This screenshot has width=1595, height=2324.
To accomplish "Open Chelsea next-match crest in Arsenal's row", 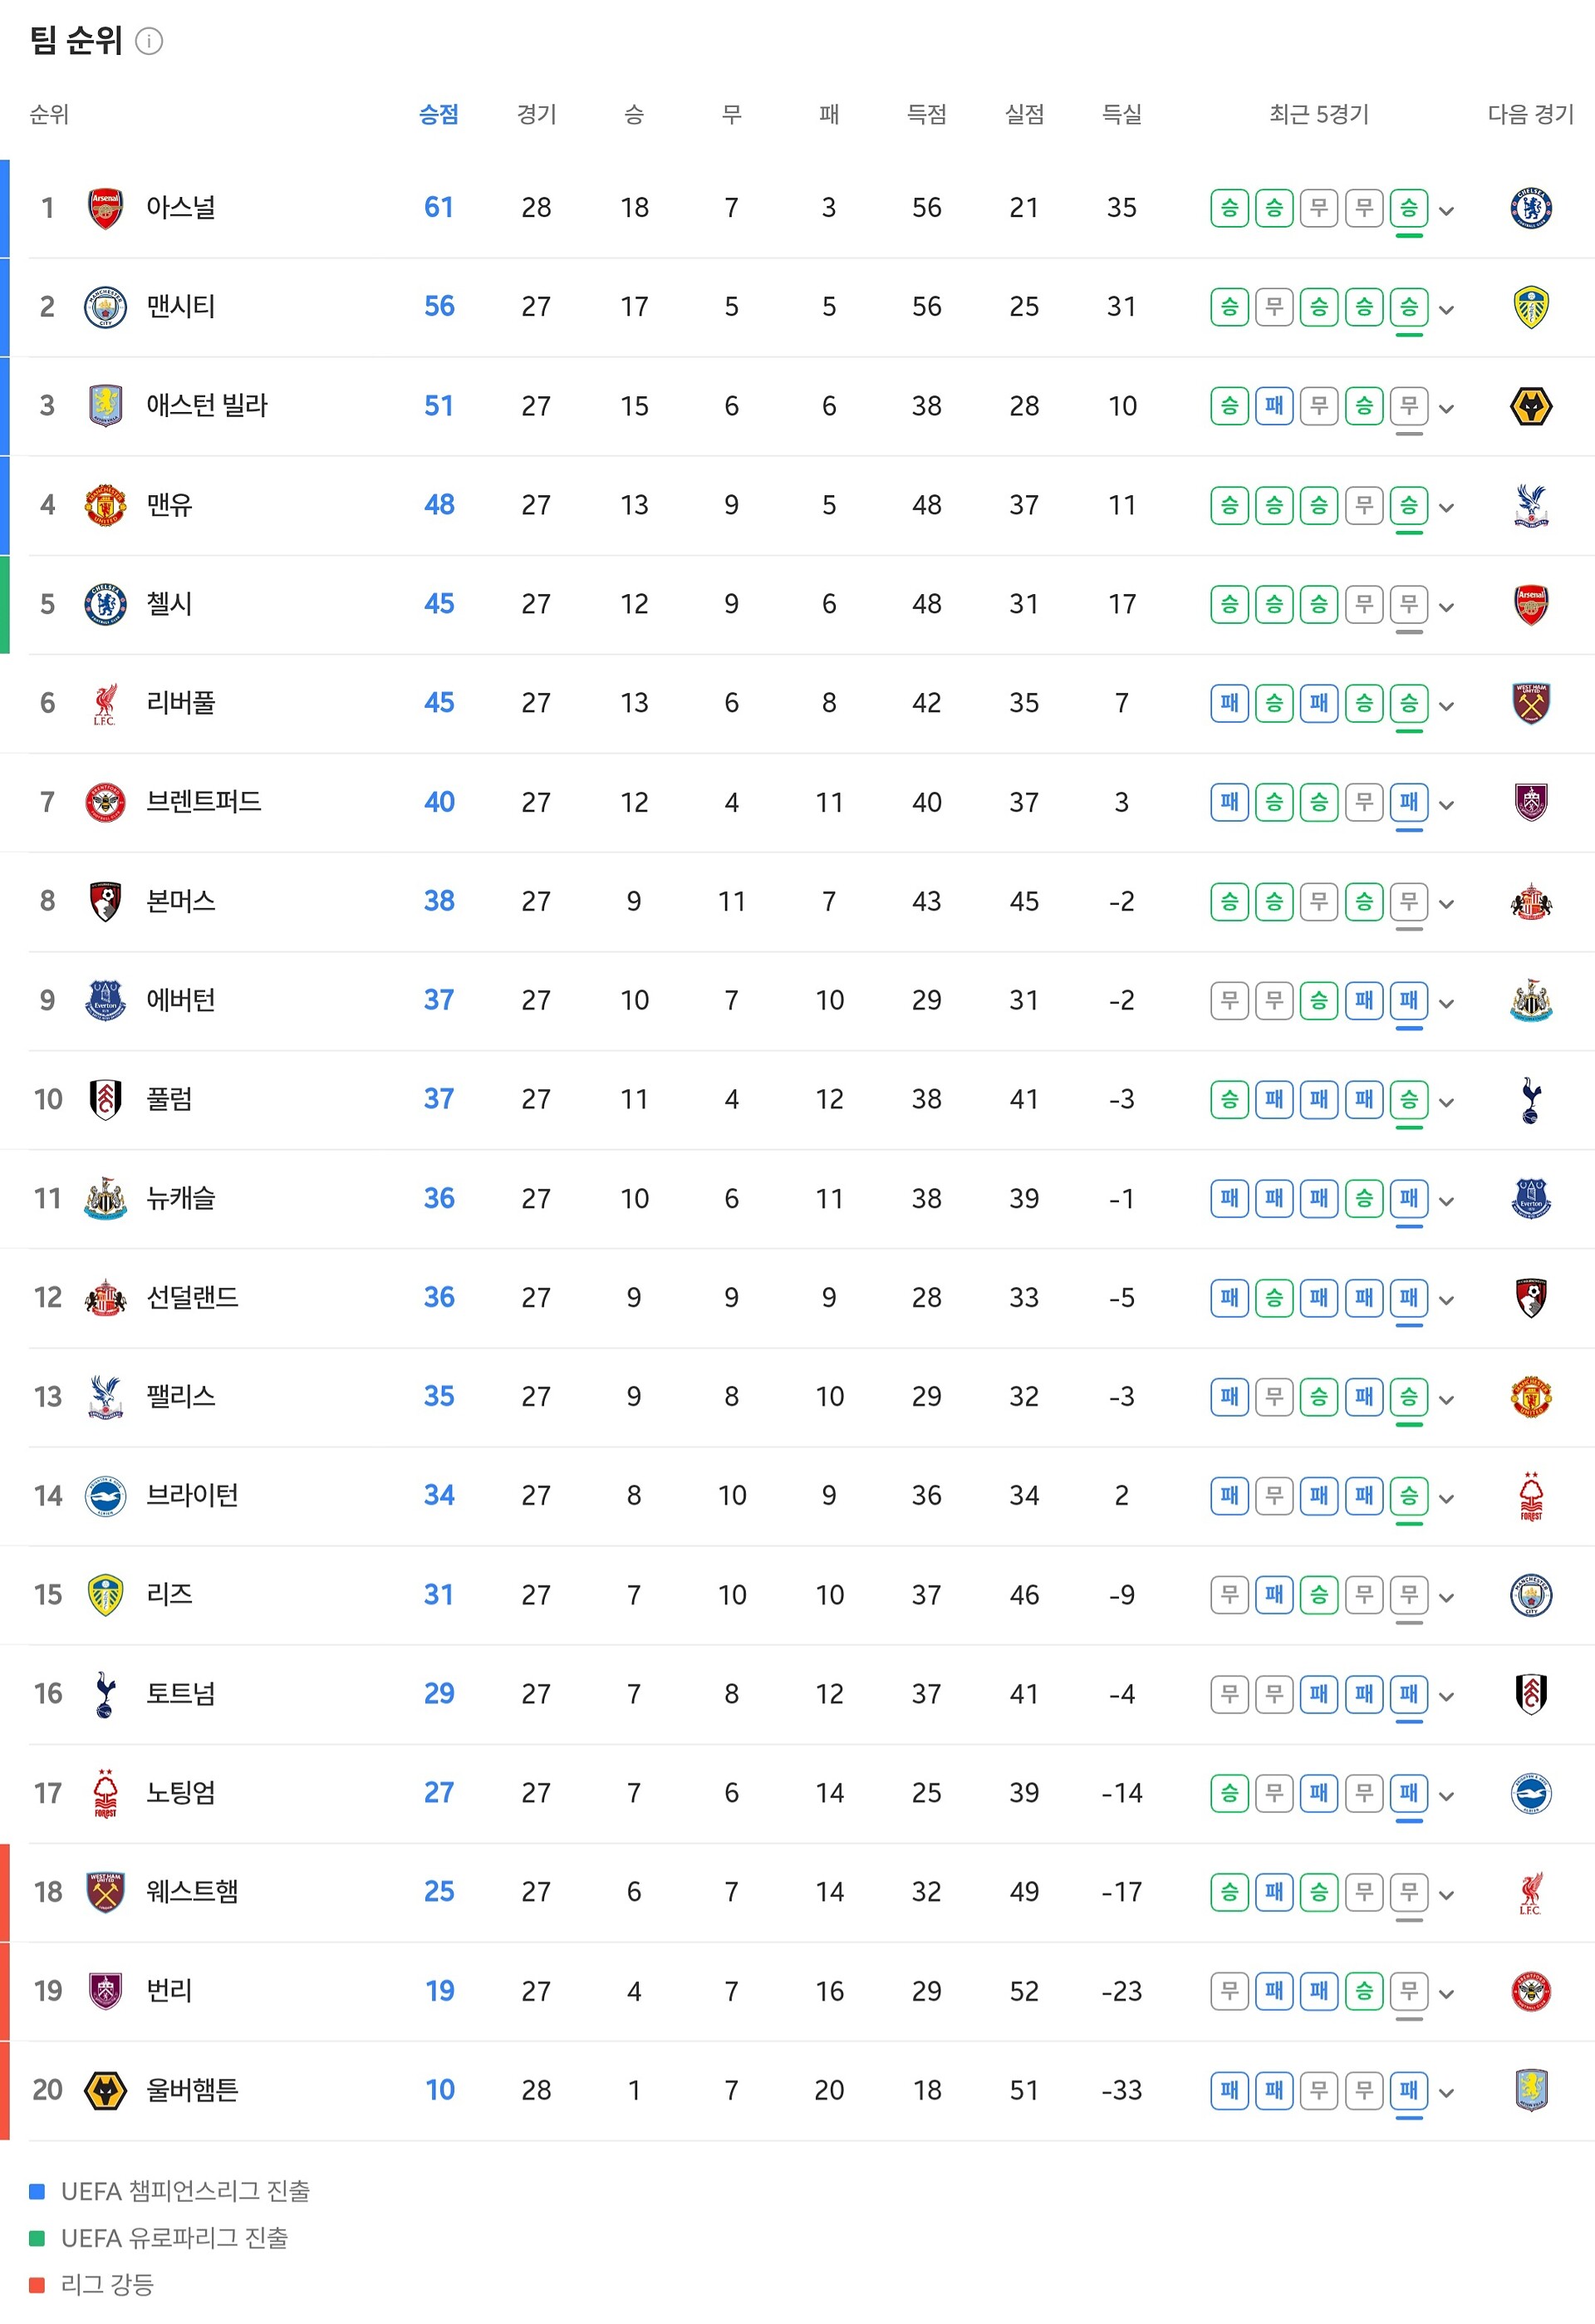I will coord(1530,208).
